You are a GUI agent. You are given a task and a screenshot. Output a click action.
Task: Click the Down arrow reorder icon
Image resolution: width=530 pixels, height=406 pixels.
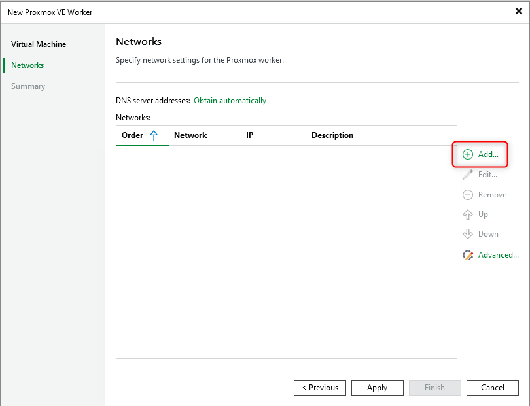(468, 234)
